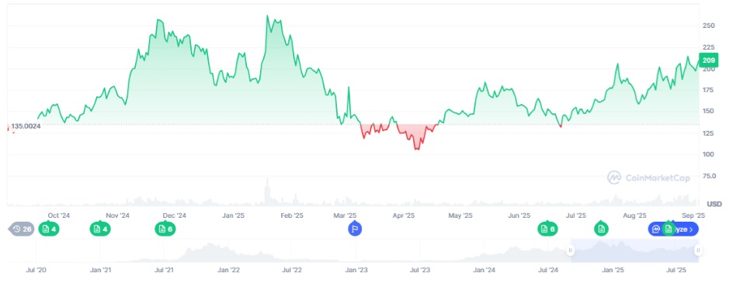Click the USD currency label
729x286 pixels.
pos(714,204)
